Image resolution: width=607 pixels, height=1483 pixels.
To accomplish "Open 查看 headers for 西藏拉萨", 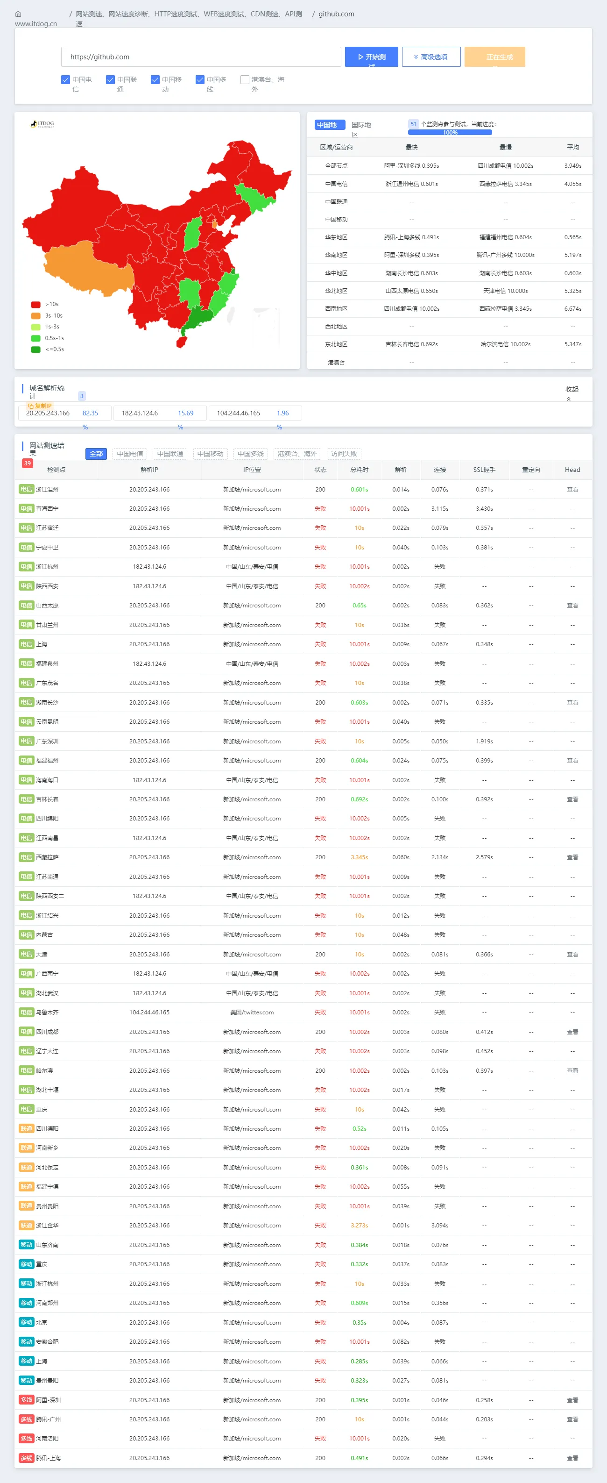I will (572, 857).
